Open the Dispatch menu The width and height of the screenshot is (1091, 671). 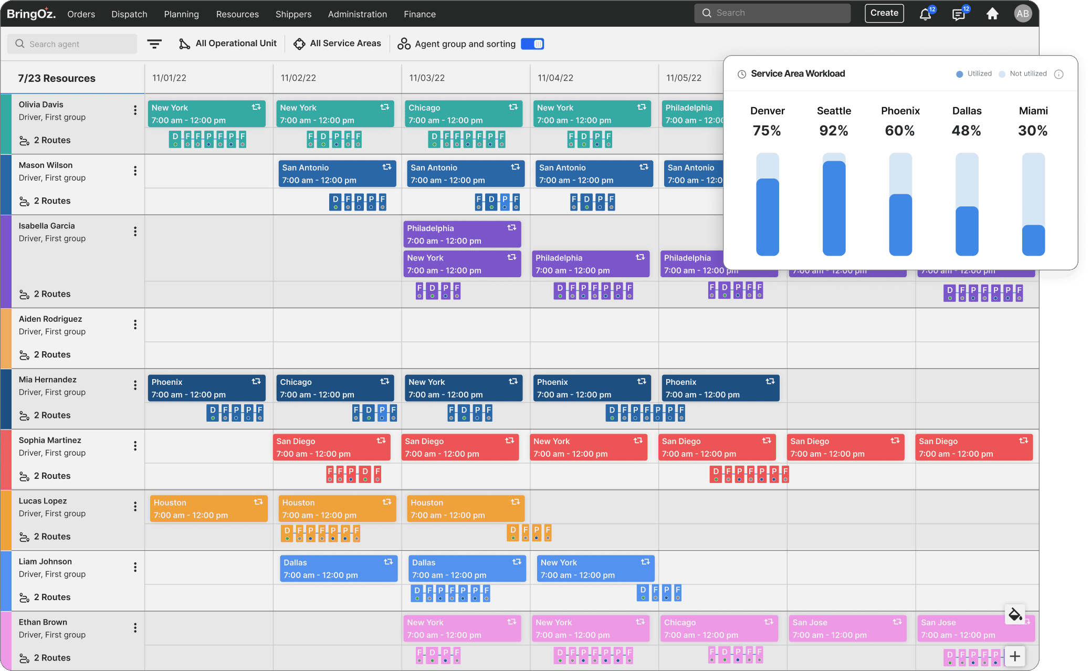pyautogui.click(x=129, y=14)
